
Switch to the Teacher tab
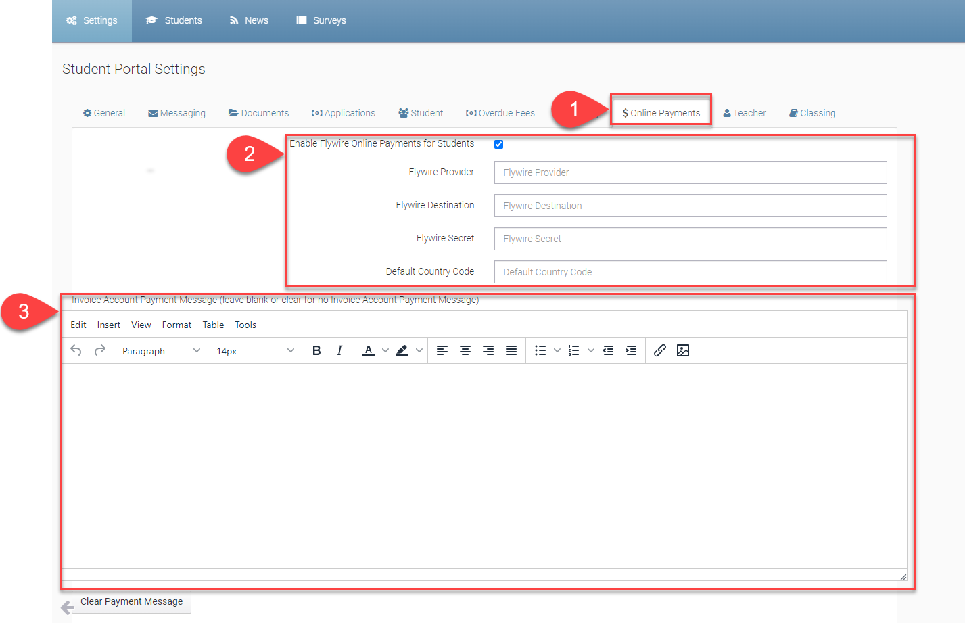(x=745, y=113)
